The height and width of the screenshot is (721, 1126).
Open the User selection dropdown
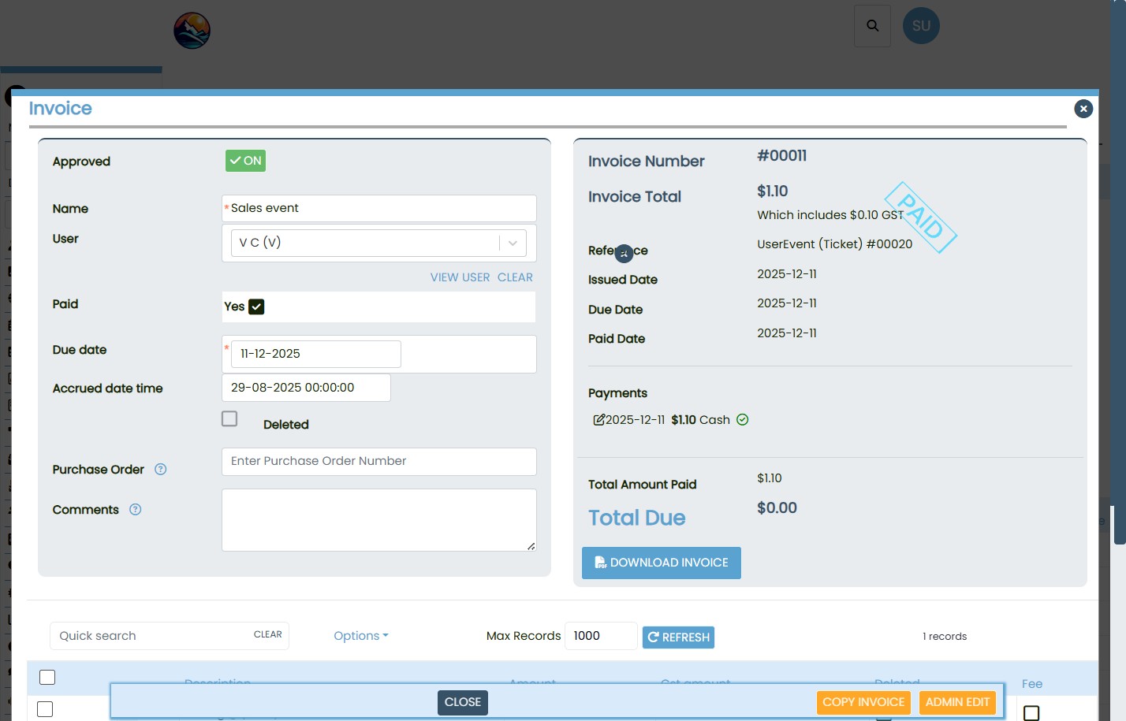click(512, 243)
